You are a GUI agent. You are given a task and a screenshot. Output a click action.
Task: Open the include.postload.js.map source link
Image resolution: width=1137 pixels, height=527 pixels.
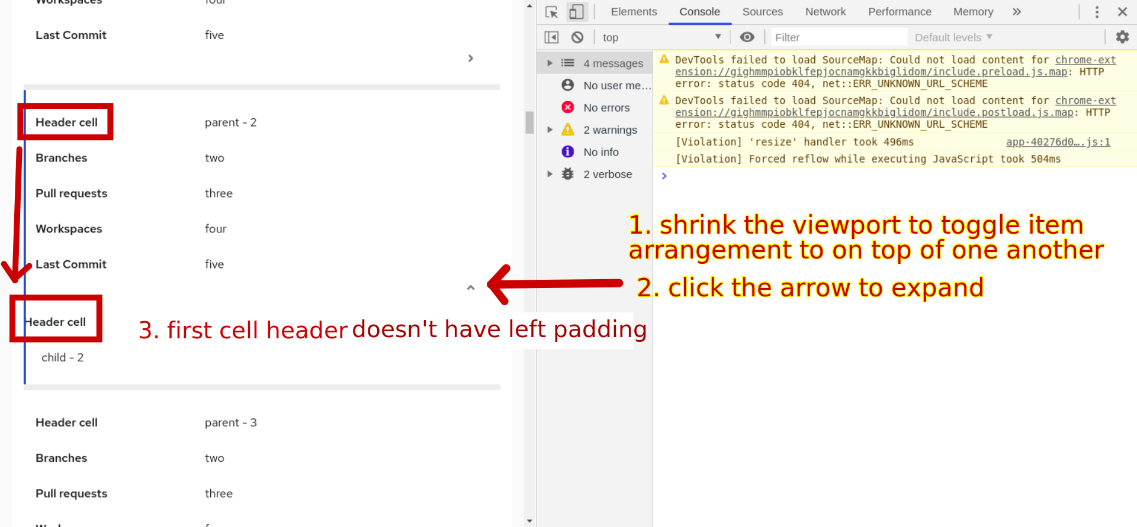pyautogui.click(x=895, y=106)
